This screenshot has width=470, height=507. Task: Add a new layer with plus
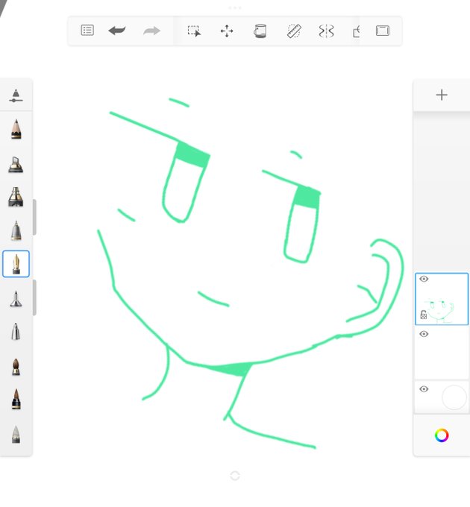click(442, 95)
